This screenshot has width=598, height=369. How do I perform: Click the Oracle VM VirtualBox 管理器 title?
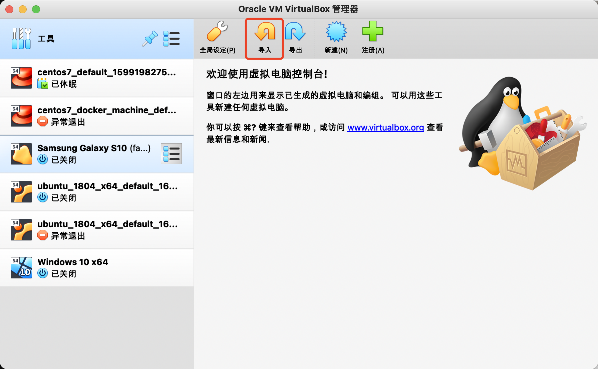coord(298,9)
